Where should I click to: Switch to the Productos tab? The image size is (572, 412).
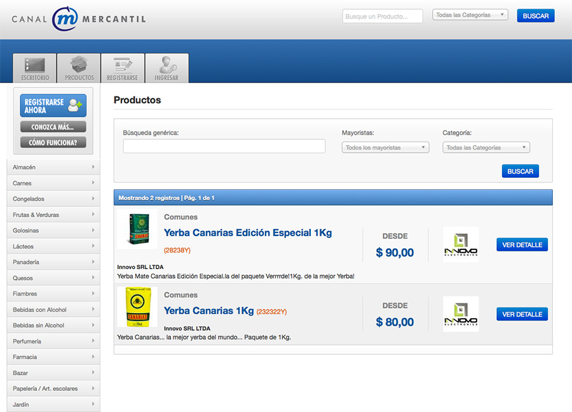[79, 68]
